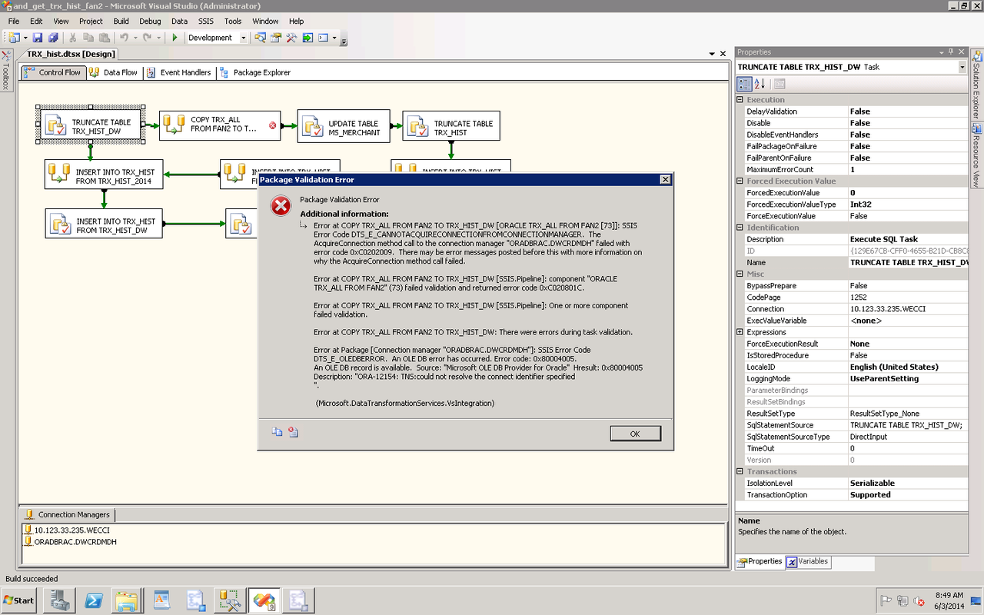This screenshot has width=984, height=615.
Task: Select the UPDATE TABLE MS_MERCHANT task icon
Action: coord(312,127)
